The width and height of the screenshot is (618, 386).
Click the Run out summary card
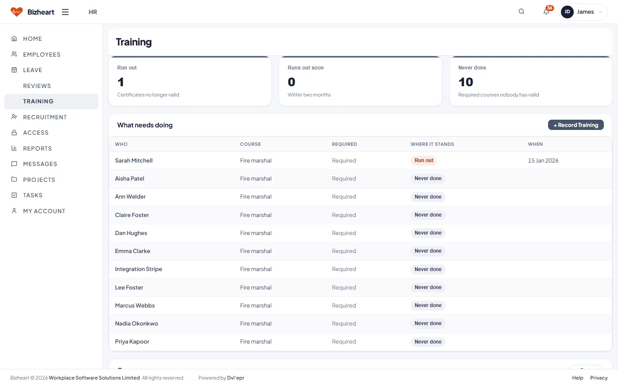point(190,81)
